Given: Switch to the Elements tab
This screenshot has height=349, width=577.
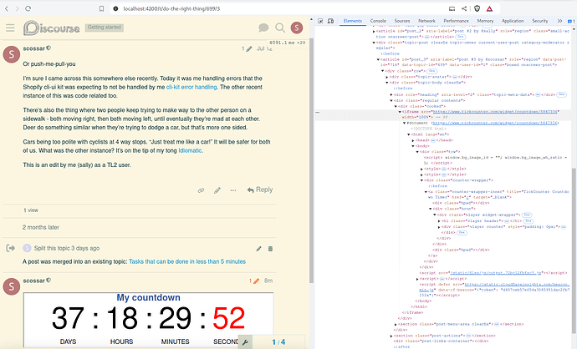Looking at the screenshot, I should (353, 21).
